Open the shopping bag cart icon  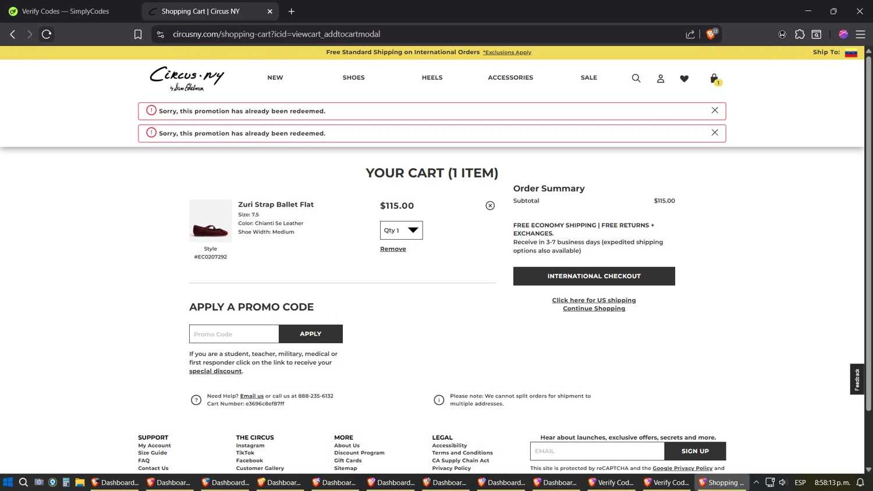pyautogui.click(x=715, y=79)
